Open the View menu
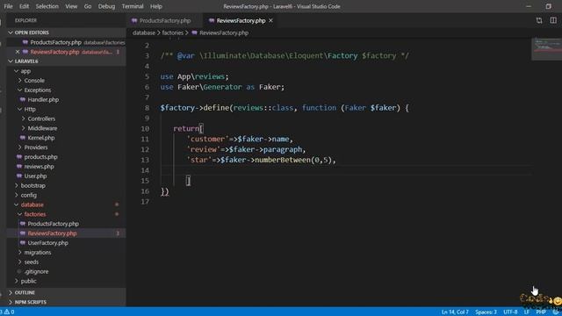 pyautogui.click(x=71, y=6)
